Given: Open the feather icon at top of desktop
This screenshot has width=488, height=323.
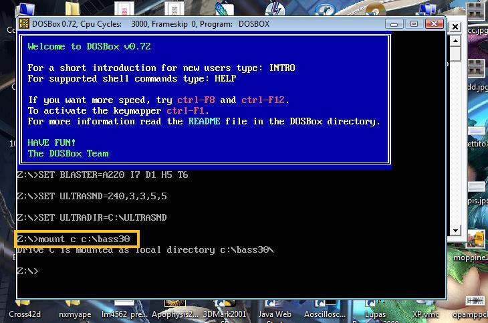Looking at the screenshot, I should 224,8.
